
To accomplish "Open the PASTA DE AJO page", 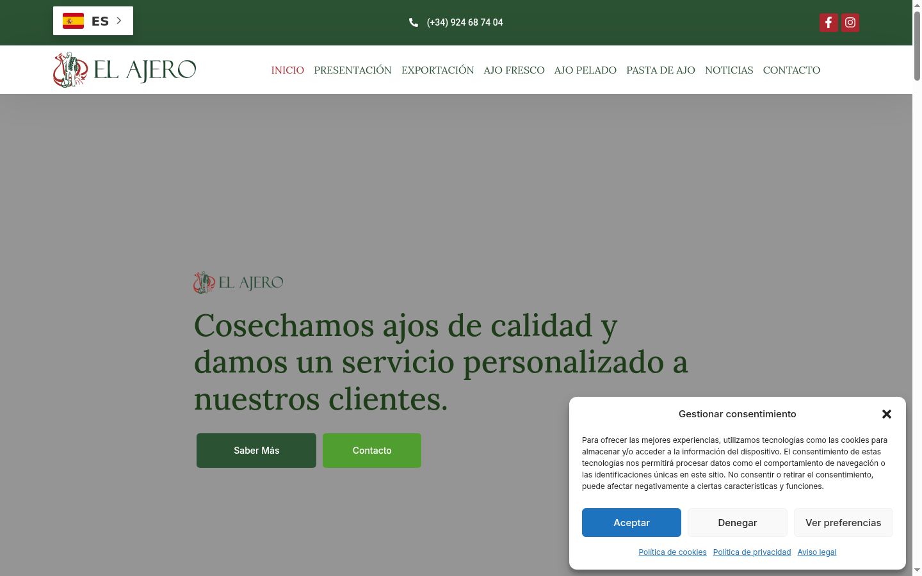I will pyautogui.click(x=661, y=70).
